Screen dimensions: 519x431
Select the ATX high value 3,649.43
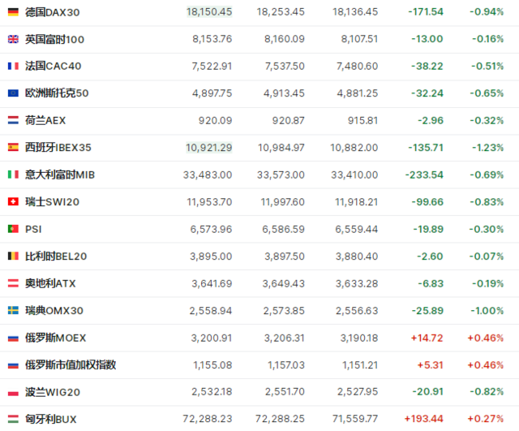pos(284,283)
